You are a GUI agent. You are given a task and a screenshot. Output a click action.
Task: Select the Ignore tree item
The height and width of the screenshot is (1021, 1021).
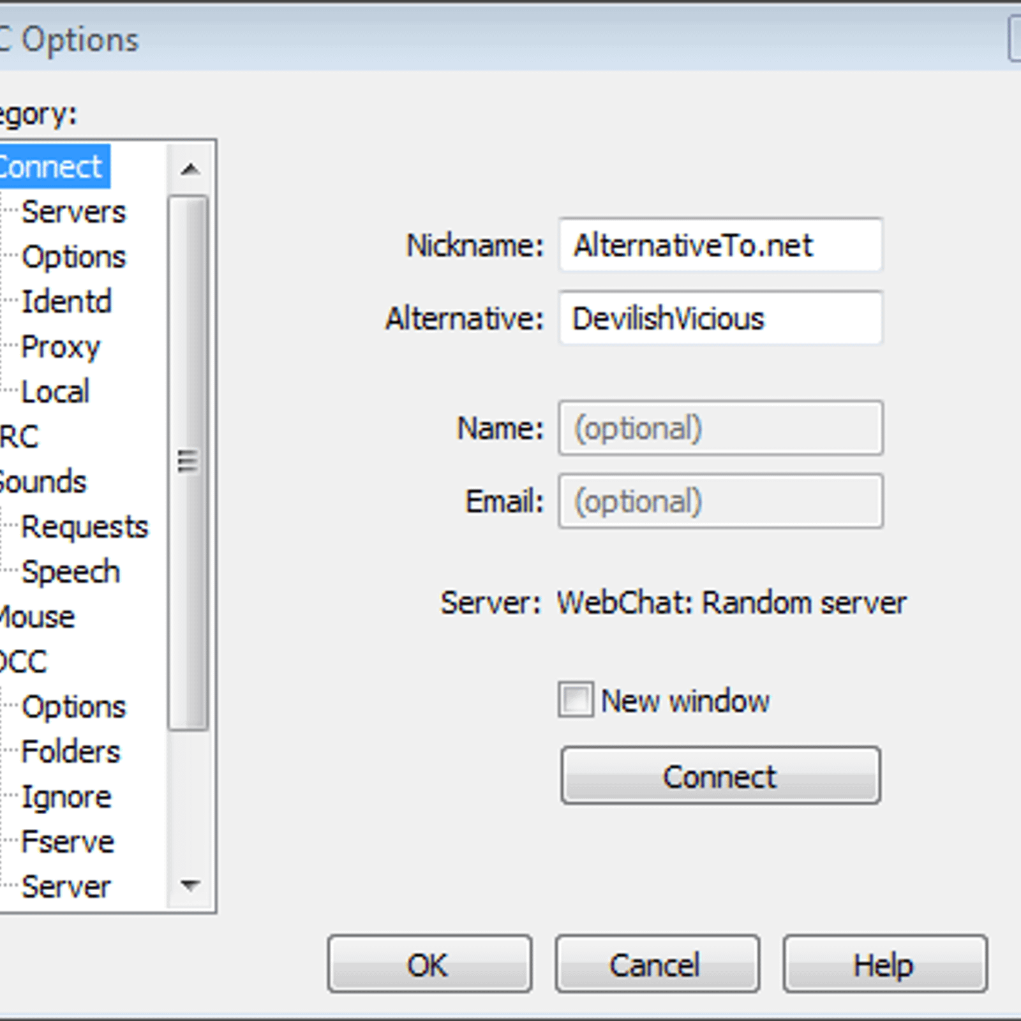[x=66, y=797]
